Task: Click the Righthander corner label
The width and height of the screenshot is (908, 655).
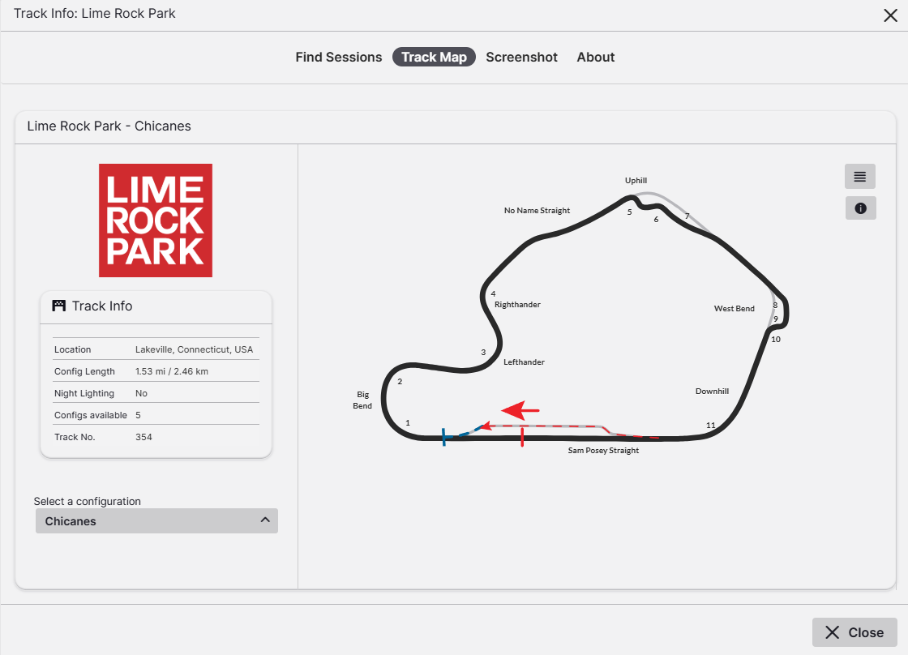Action: coord(518,305)
